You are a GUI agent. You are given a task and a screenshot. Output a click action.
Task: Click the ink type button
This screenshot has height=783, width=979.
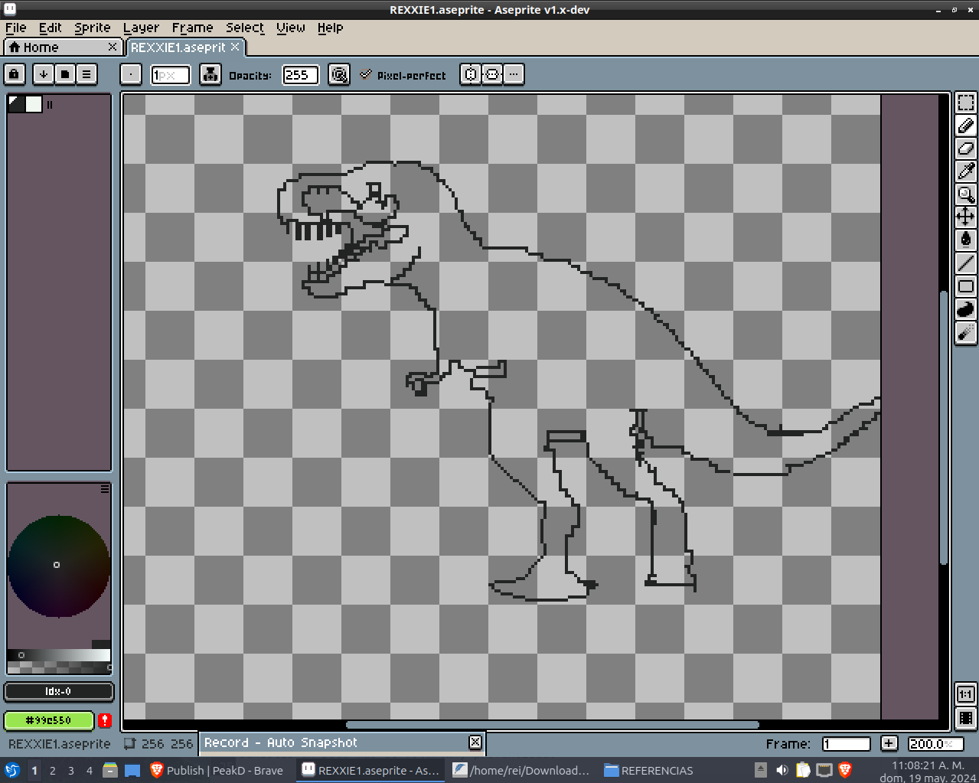tap(210, 74)
